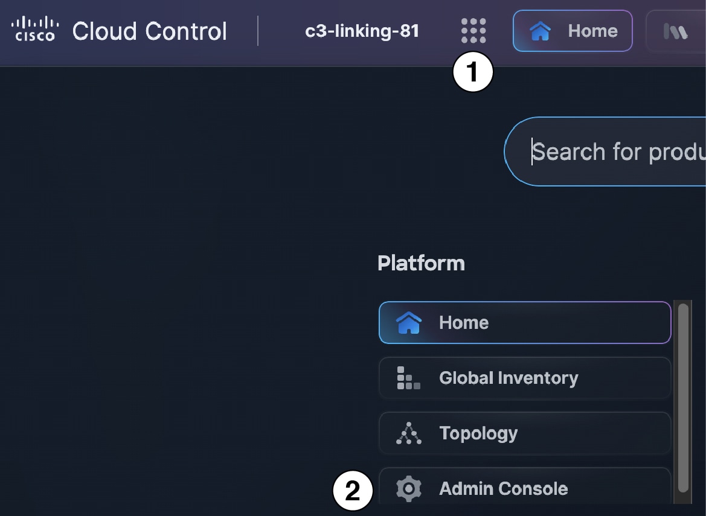Open the Home tab in top bar

(x=573, y=31)
